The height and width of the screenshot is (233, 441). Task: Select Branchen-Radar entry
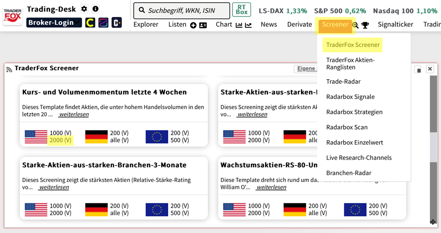click(349, 173)
